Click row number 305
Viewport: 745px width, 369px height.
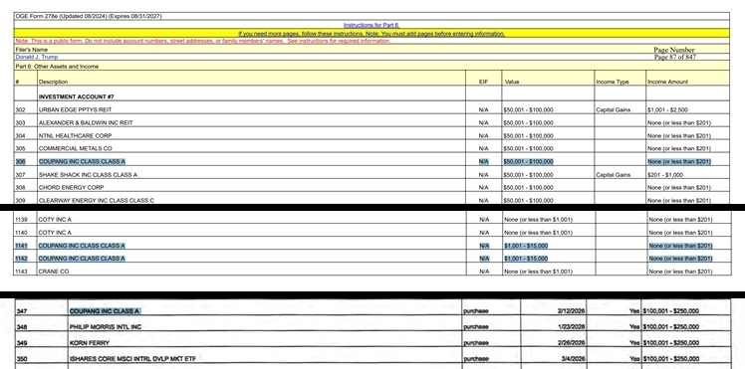point(20,148)
